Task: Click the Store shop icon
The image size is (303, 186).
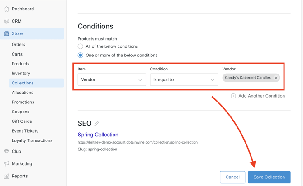Action: tap(6, 33)
